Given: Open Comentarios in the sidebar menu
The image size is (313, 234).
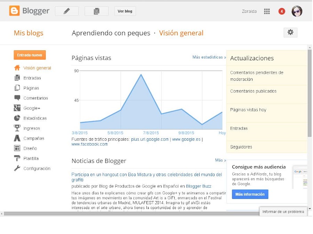Looking at the screenshot, I should [x=35, y=98].
